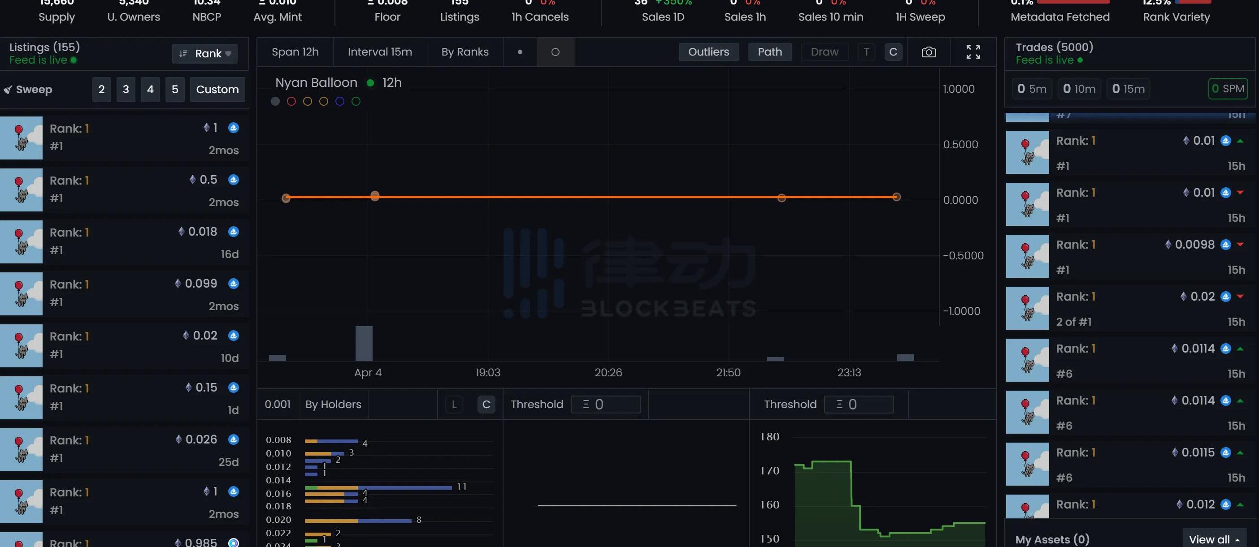Toggle Draw mode on the chart

(x=825, y=52)
